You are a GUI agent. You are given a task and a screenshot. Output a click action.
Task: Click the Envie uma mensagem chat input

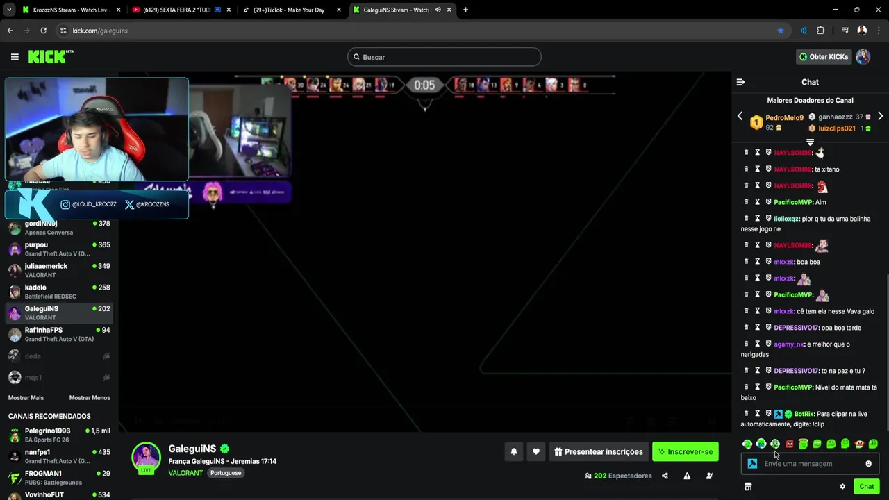810,464
